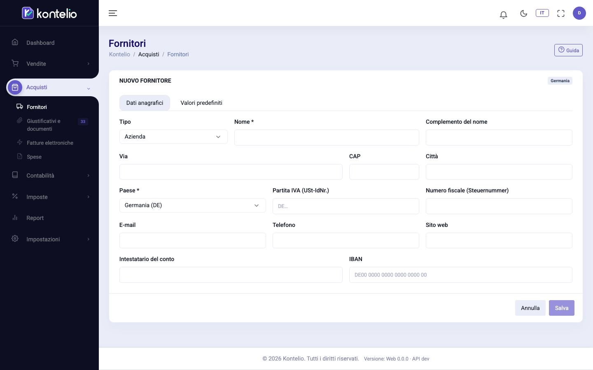Click the Report bar chart icon
This screenshot has height=370, width=593.
pyautogui.click(x=15, y=217)
